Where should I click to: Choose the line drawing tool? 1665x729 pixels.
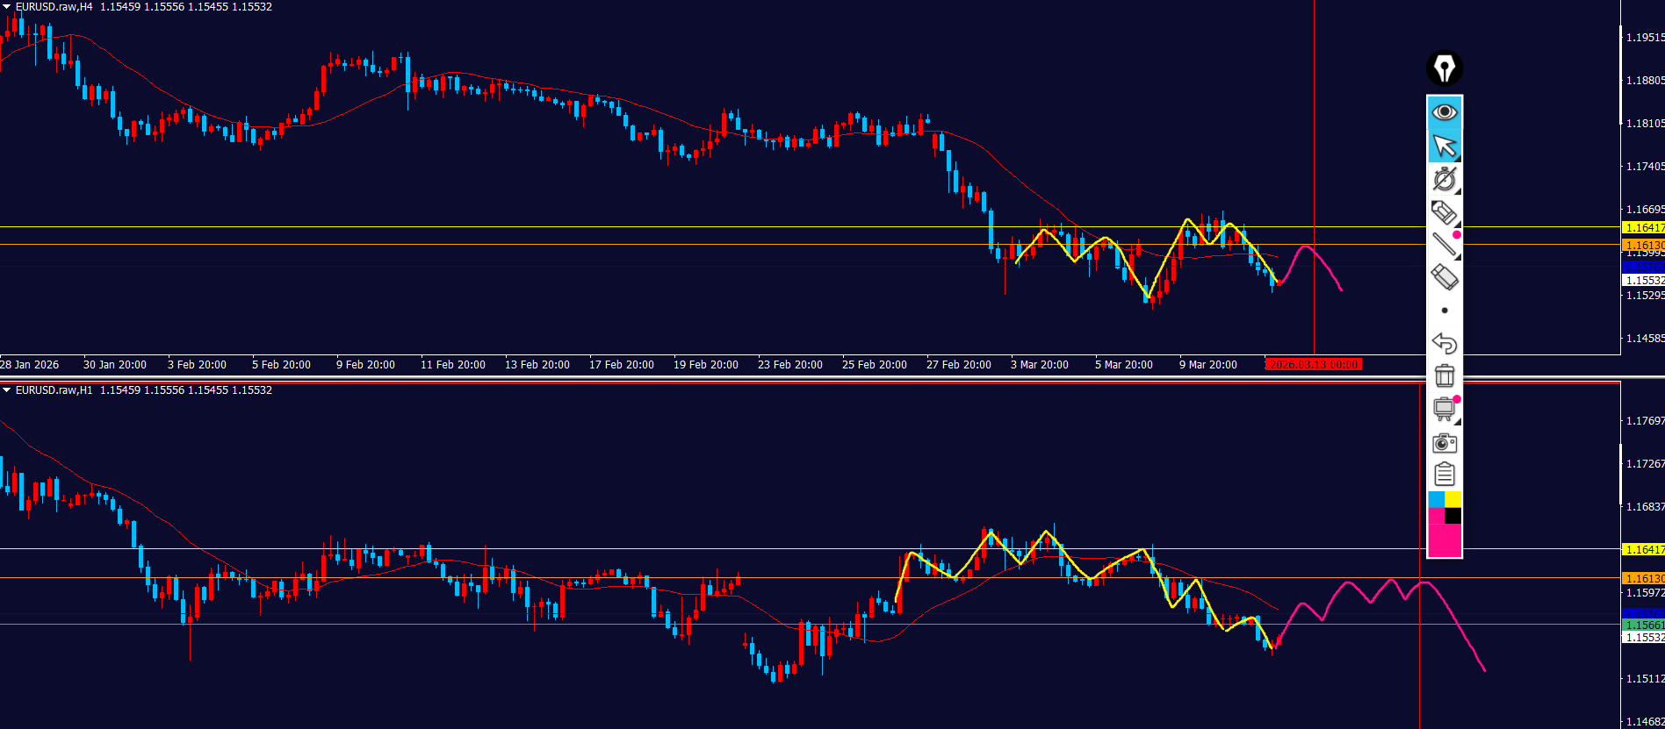[1445, 245]
